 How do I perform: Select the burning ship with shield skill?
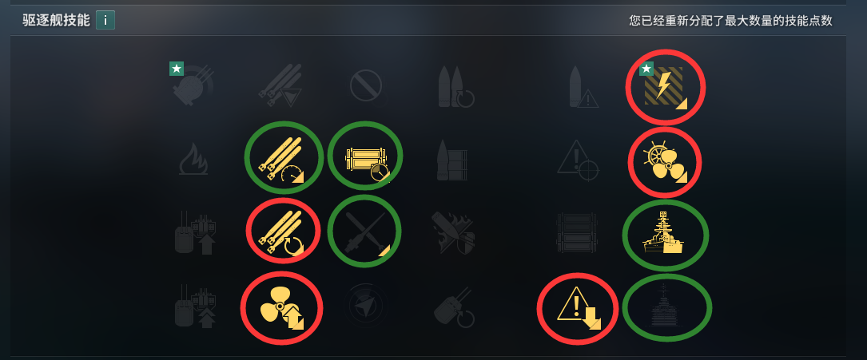point(453,233)
